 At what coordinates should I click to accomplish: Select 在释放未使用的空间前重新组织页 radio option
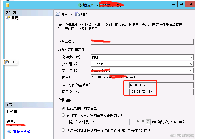(x=63, y=115)
